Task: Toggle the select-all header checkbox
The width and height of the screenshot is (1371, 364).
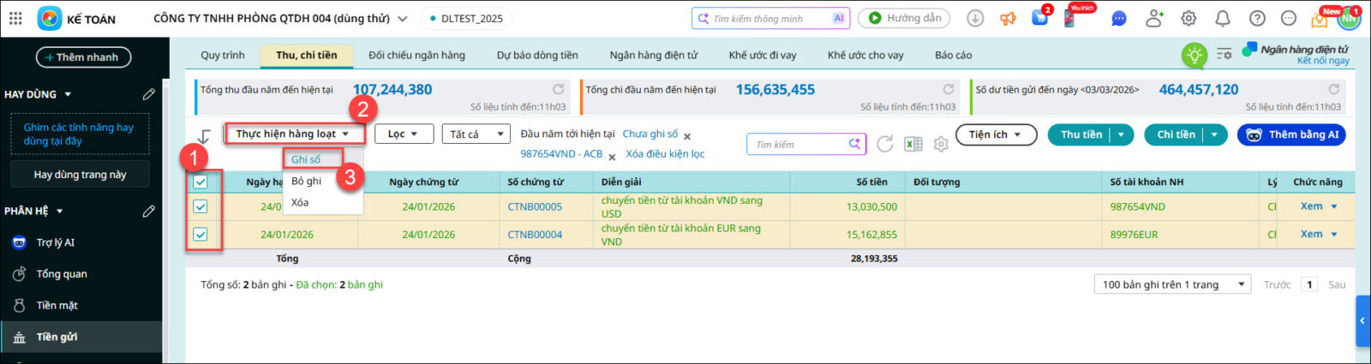Action: coord(201,182)
